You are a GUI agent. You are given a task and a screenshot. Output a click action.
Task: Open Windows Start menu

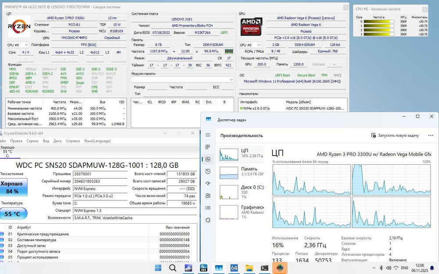click(x=158, y=268)
